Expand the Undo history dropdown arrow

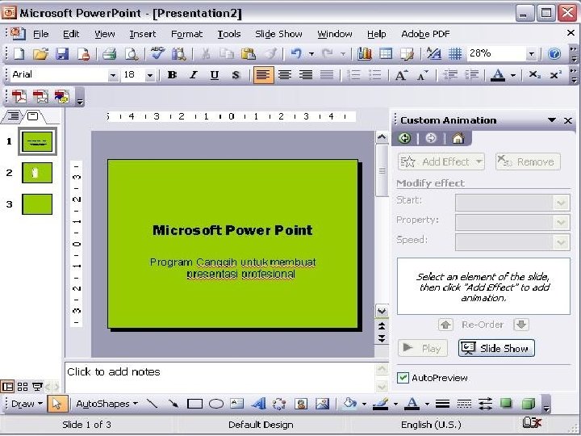(311, 55)
